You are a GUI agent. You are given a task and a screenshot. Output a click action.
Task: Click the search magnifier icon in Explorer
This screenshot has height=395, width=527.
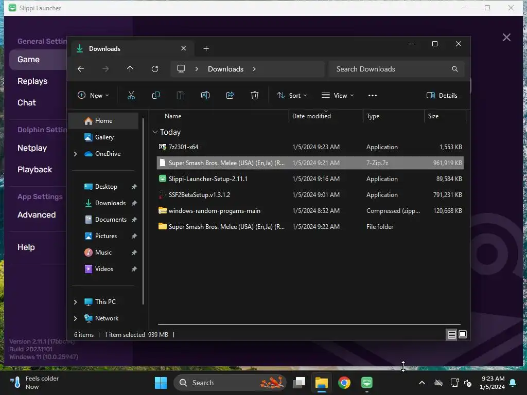(x=455, y=69)
